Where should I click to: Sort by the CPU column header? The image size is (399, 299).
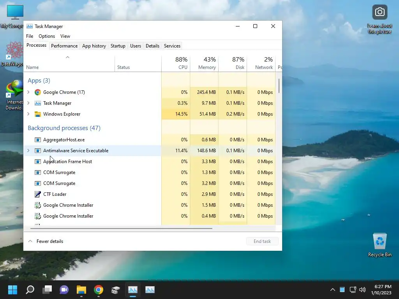tap(176, 63)
